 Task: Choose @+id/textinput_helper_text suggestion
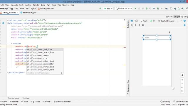pyautogui.click(x=45, y=61)
